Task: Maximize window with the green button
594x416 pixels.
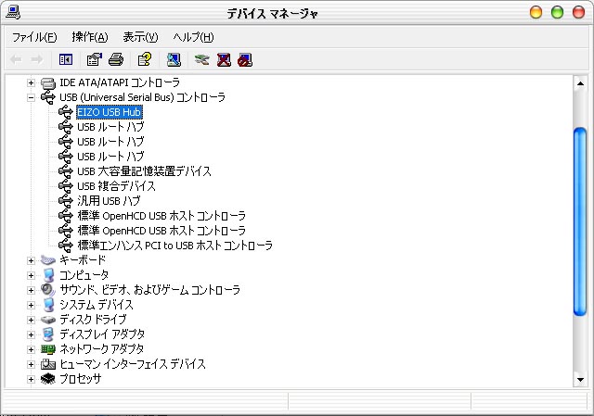Action: (x=557, y=12)
